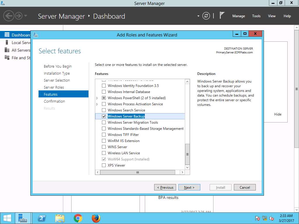Check Wireless LAN Service
Screen dimensions: 299x224
[x=104, y=153]
